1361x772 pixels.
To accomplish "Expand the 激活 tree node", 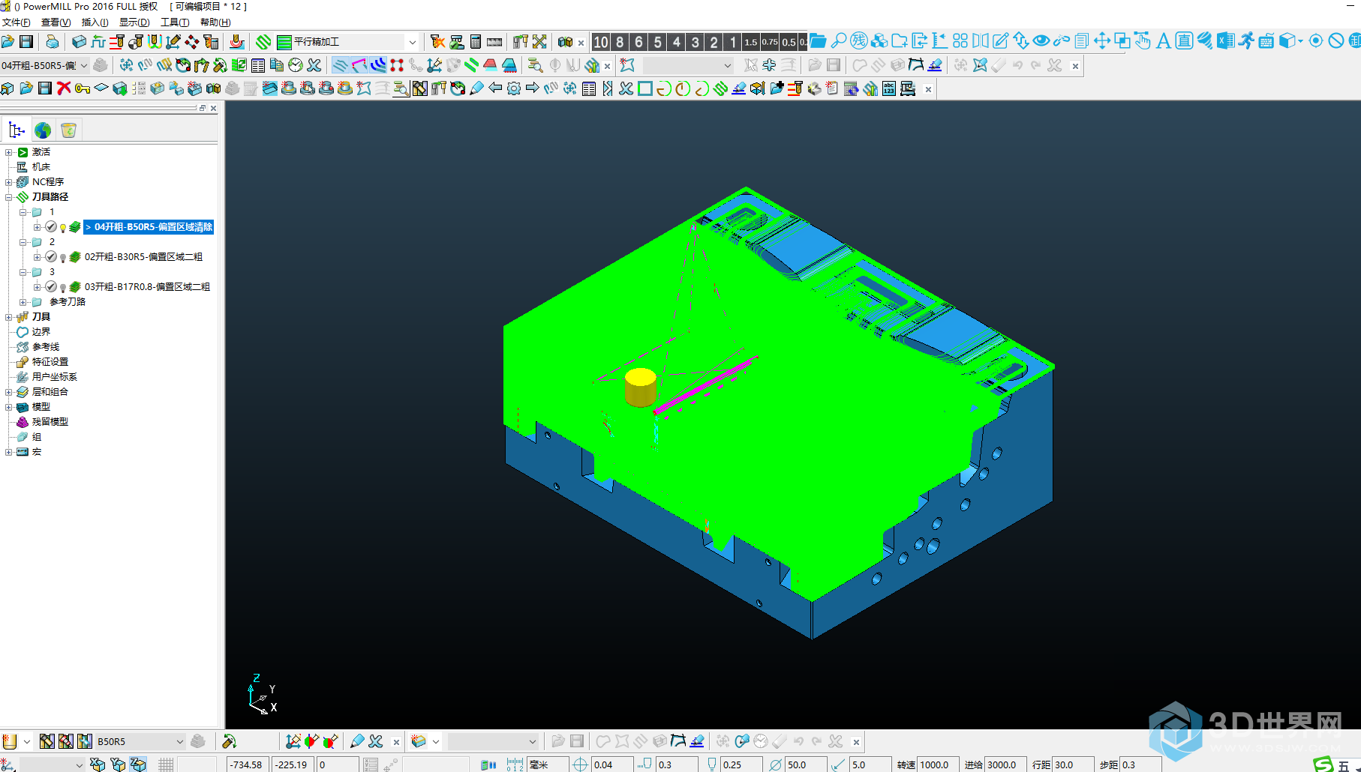I will pos(8,152).
